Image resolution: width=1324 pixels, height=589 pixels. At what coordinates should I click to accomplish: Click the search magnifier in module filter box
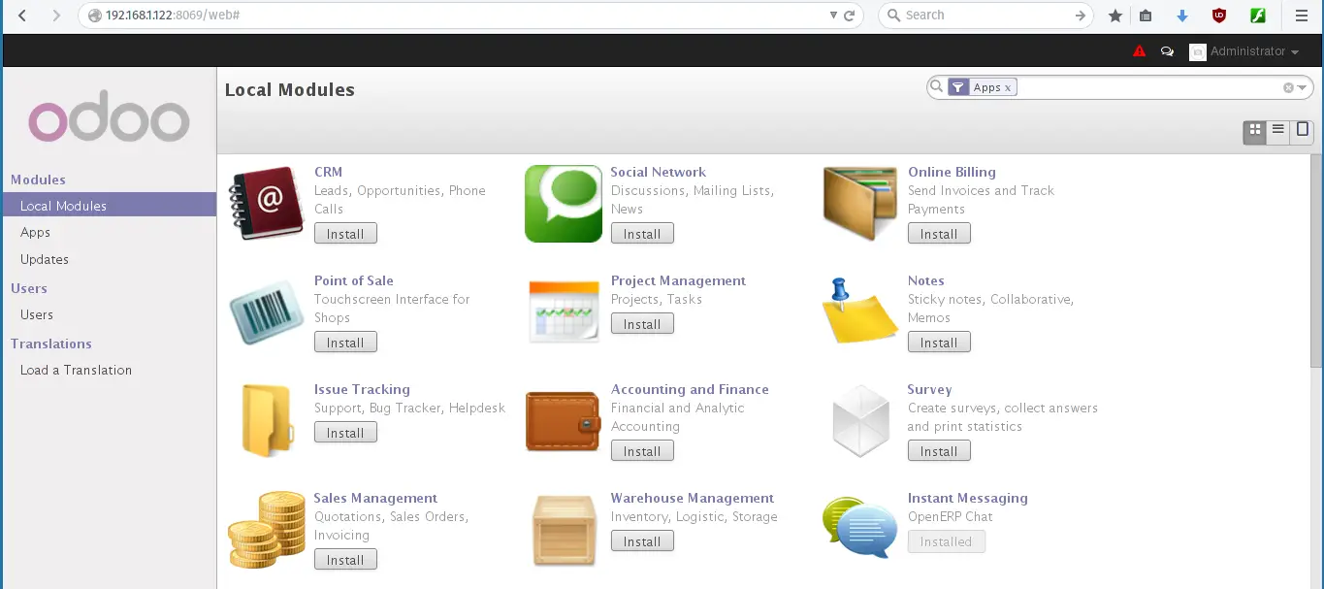click(x=937, y=87)
